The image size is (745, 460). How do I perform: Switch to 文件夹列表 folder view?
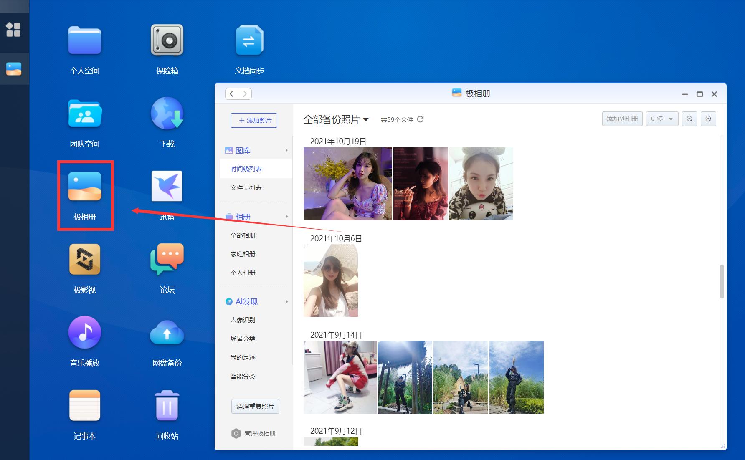246,187
